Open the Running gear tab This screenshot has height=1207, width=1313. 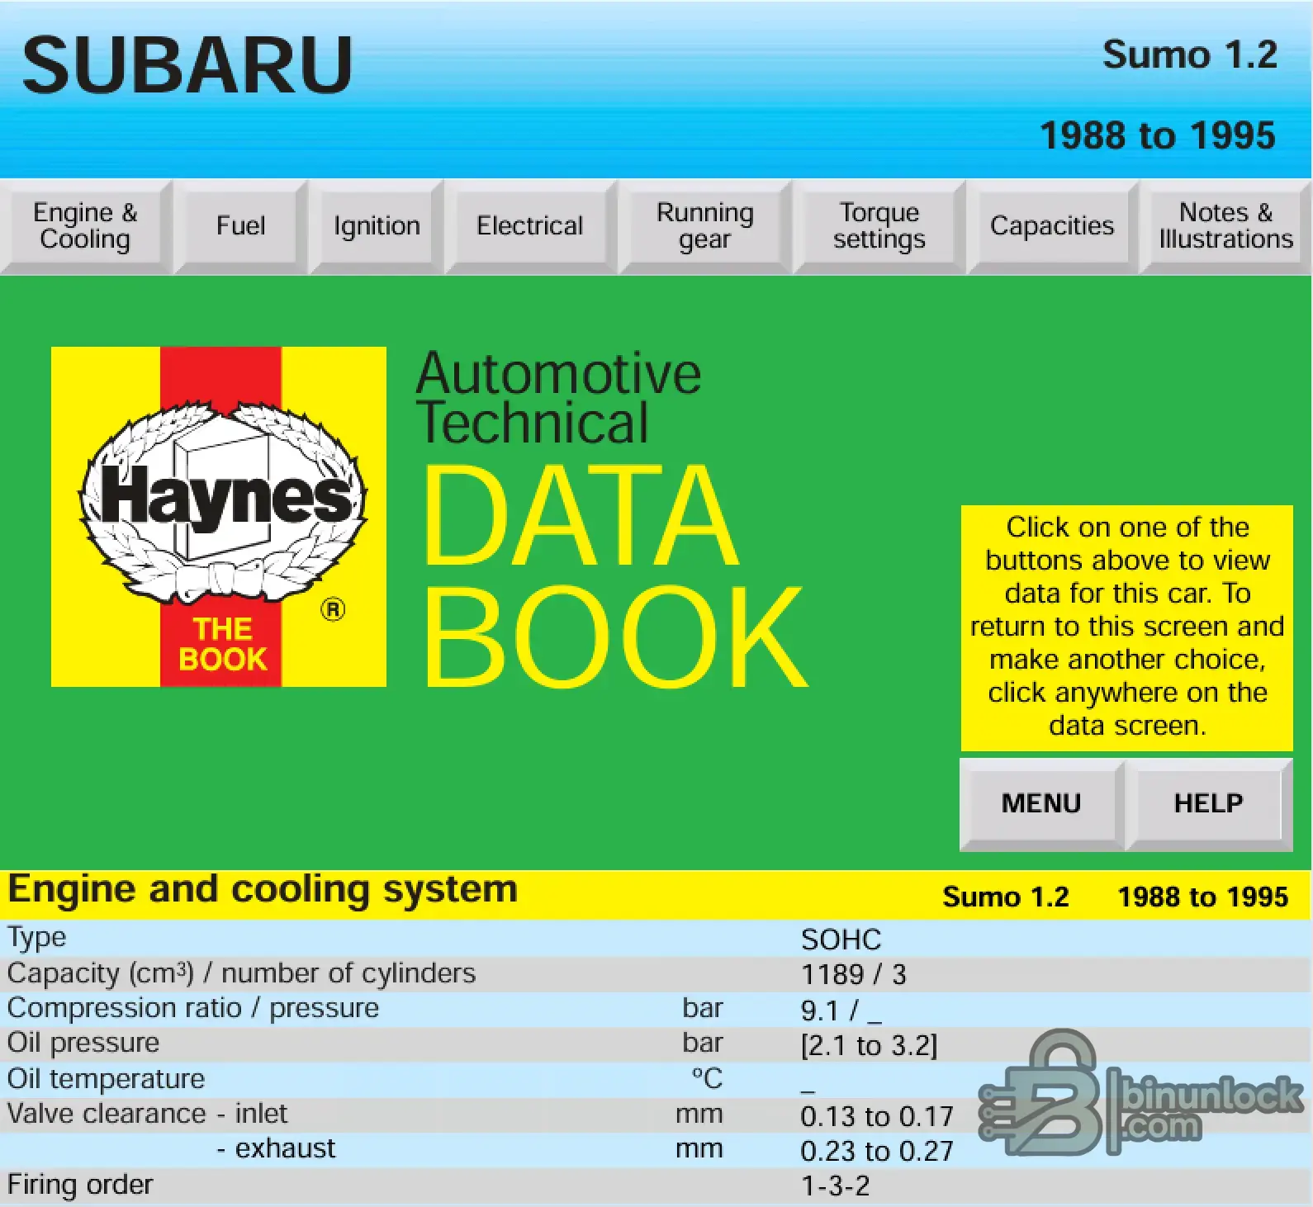(705, 226)
